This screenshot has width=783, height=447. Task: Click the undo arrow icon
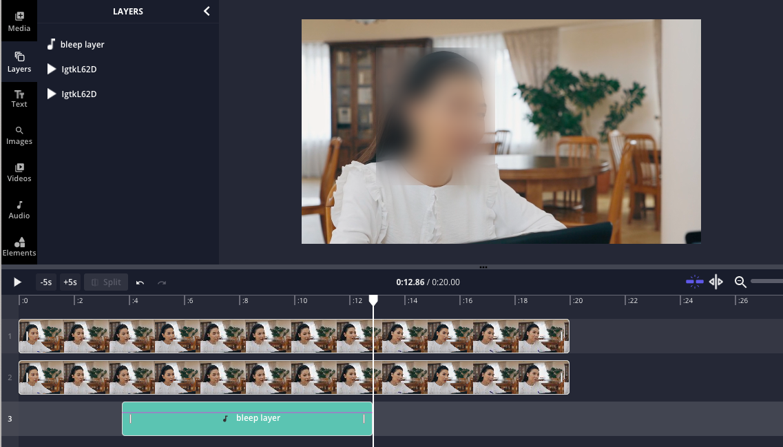(140, 282)
